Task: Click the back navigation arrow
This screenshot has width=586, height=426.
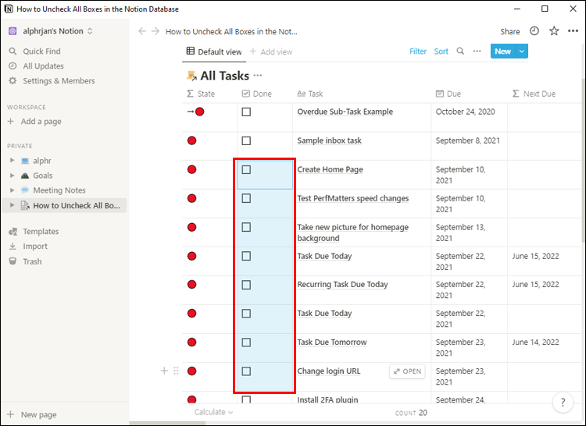Action: [x=142, y=32]
